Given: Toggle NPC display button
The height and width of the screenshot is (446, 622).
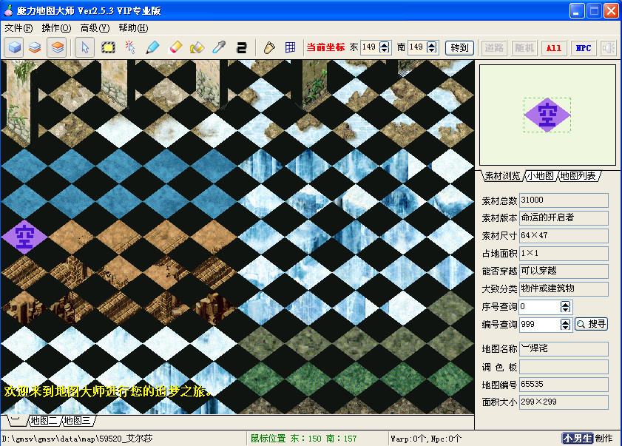Looking at the screenshot, I should (x=583, y=47).
